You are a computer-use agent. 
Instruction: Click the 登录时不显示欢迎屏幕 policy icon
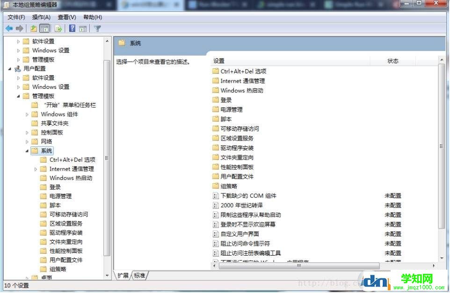(x=216, y=224)
